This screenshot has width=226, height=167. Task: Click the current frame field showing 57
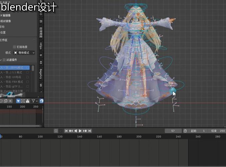173,131
